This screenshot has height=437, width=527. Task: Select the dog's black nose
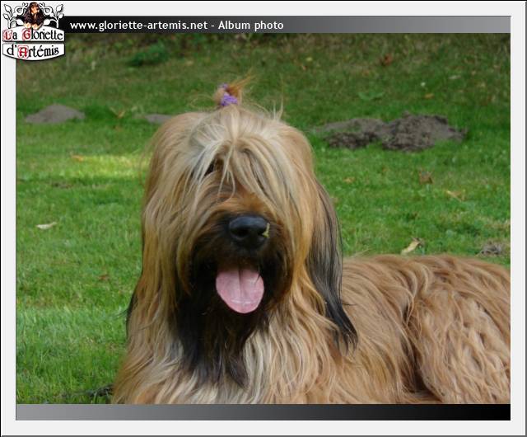pyautogui.click(x=248, y=229)
